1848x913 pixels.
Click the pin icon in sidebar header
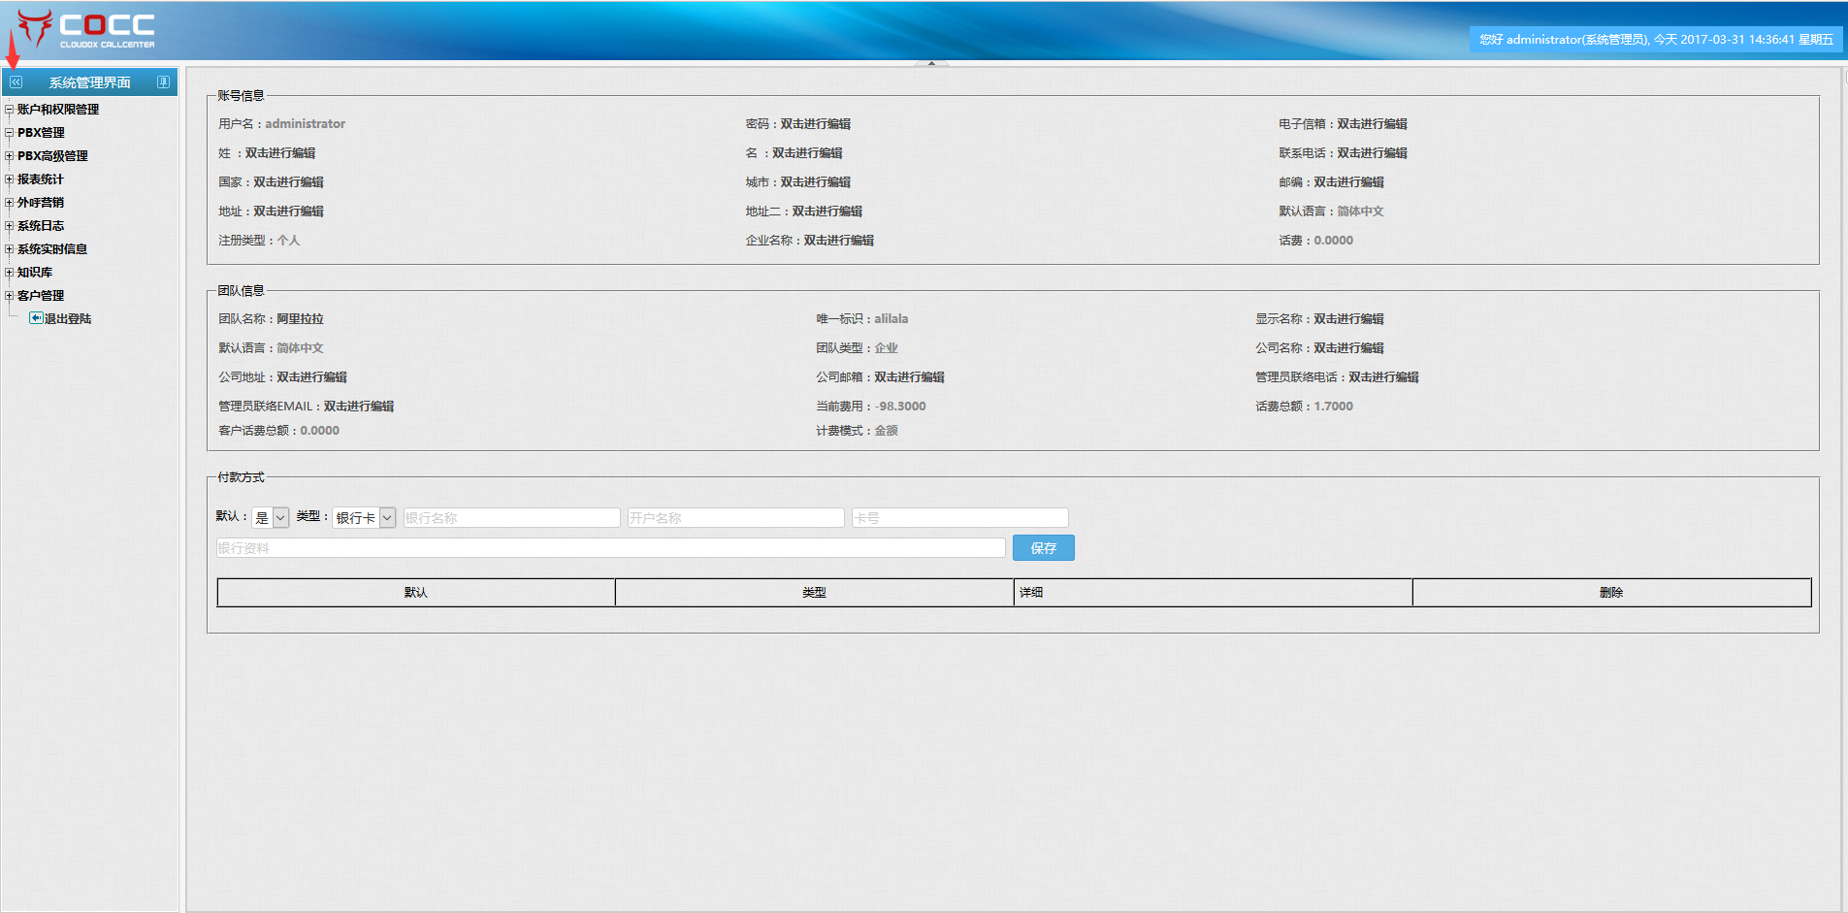pyautogui.click(x=163, y=82)
